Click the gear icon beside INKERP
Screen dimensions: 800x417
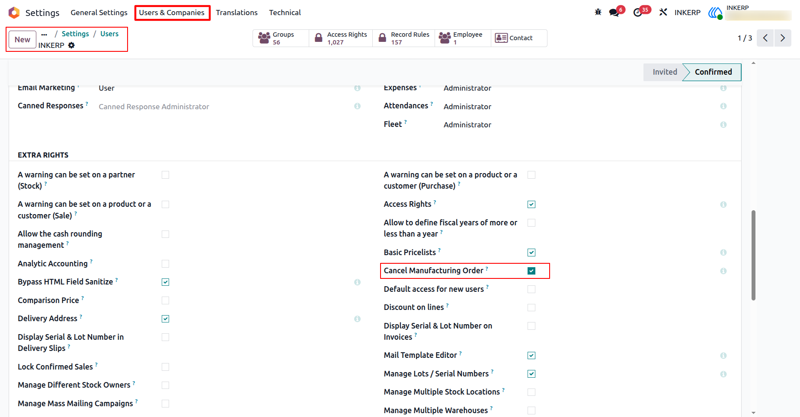point(71,45)
